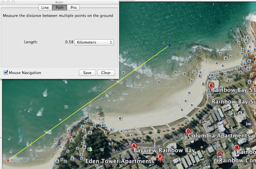Image resolution: width=256 pixels, height=169 pixels.
Task: Select the blue path endpoint in the water
Action: tap(169, 45)
